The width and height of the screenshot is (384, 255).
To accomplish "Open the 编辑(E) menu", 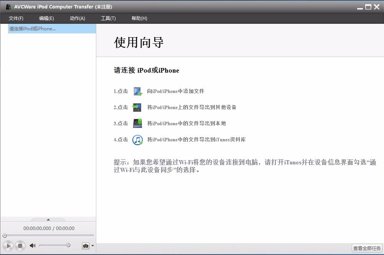I will click(x=46, y=18).
